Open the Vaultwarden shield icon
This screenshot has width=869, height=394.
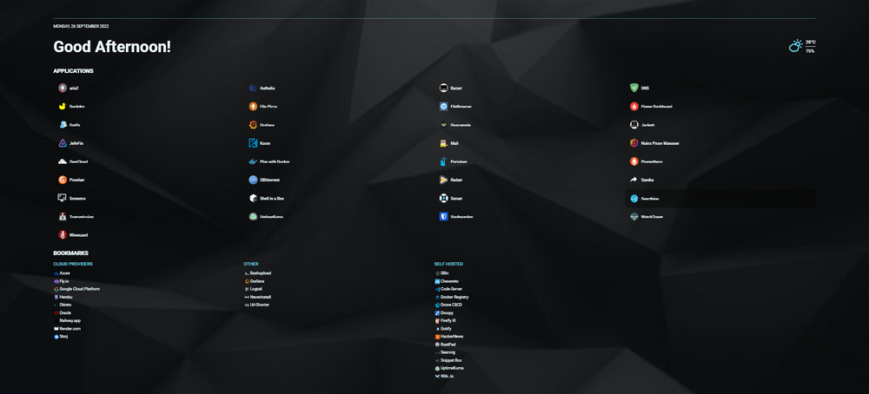(444, 217)
